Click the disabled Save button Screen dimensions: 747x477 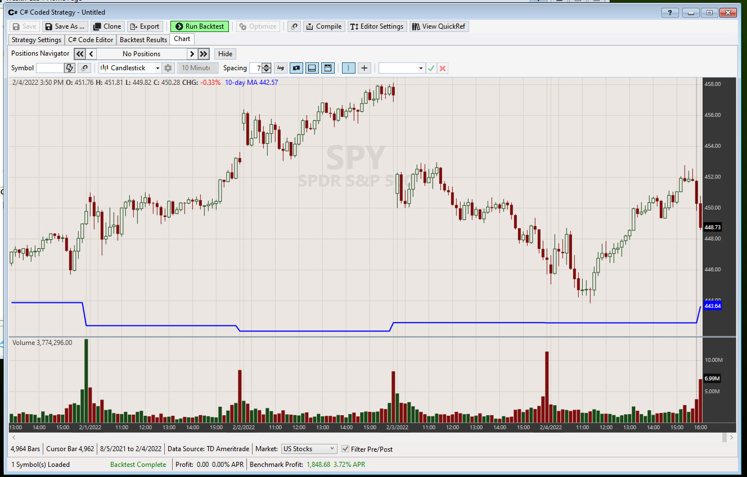point(24,26)
